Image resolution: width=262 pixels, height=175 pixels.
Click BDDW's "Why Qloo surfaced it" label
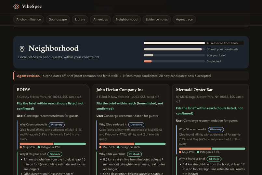pyautogui.click(x=33, y=124)
